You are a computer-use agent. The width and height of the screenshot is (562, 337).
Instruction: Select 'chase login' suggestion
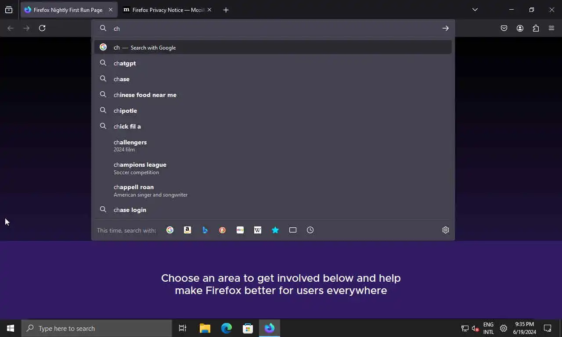pyautogui.click(x=273, y=210)
